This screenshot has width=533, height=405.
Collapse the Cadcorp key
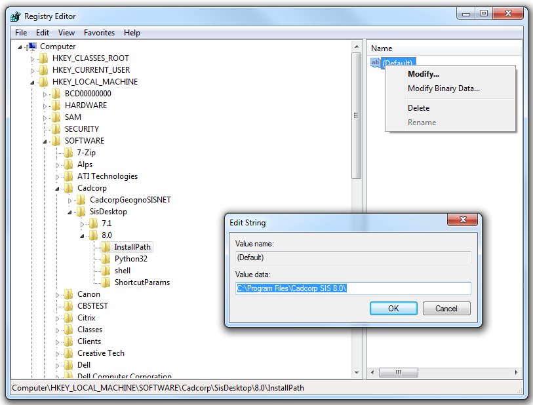(x=58, y=189)
